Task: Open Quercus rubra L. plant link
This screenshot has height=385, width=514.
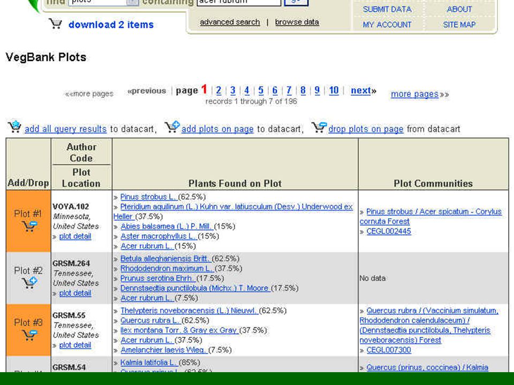Action: tap(150, 320)
